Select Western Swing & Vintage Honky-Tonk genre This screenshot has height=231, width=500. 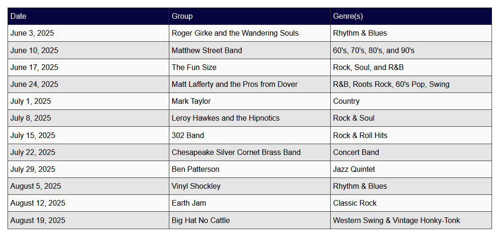(396, 220)
